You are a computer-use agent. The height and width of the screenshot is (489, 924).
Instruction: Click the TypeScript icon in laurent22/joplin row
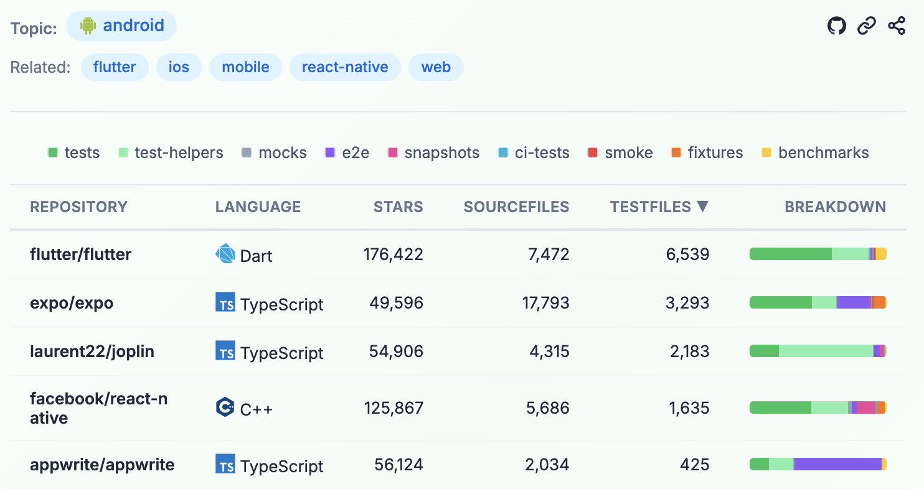pos(225,351)
